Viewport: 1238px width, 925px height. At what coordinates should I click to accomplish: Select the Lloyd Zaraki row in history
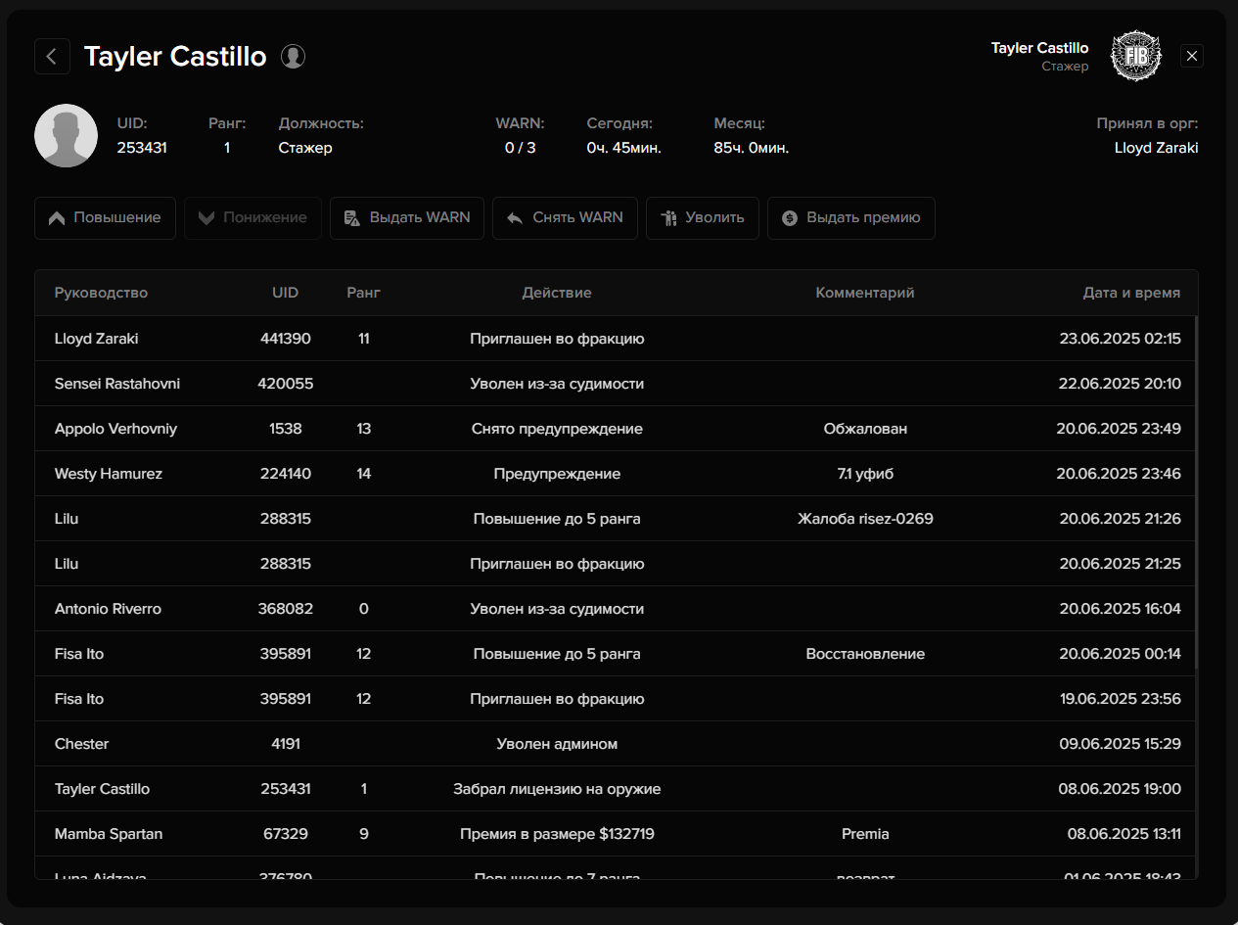tap(617, 339)
